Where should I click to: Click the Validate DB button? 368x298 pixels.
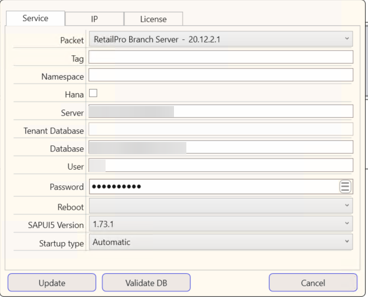146,283
